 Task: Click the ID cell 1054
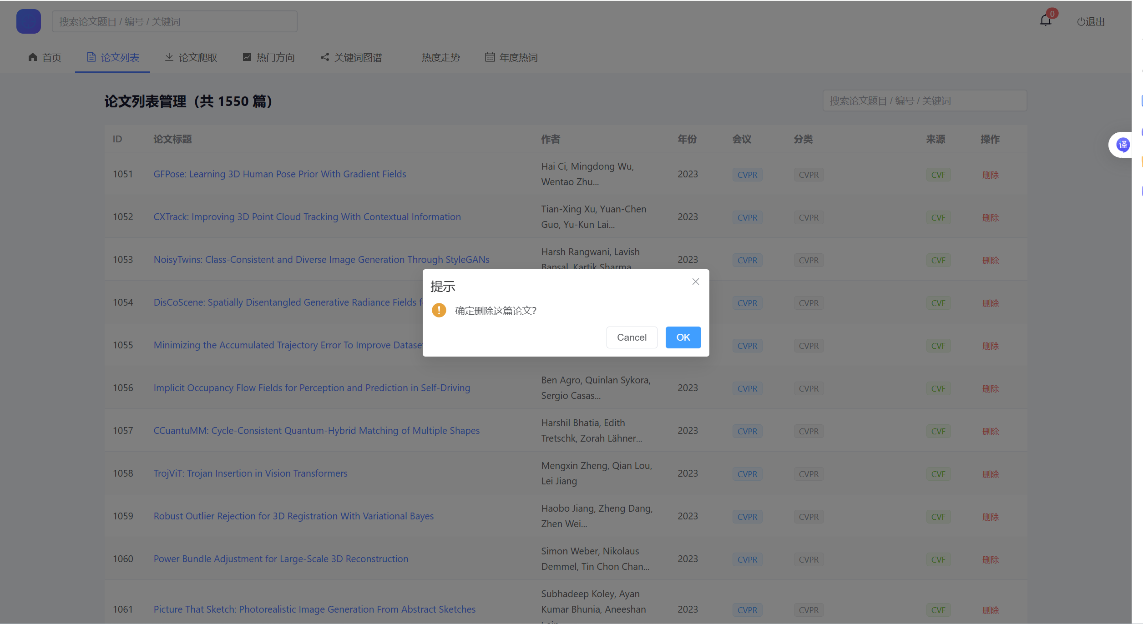coord(123,302)
